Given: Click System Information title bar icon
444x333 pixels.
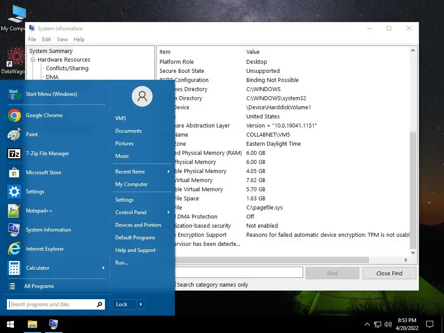Looking at the screenshot, I should tap(32, 28).
